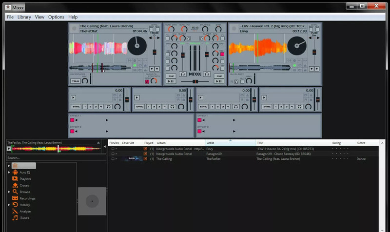The image size is (390, 232).
Task: Open the Options menu
Action: coord(56,17)
